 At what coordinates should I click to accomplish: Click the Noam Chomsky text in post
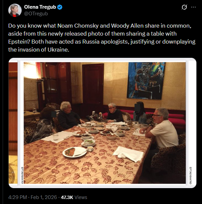click(x=78, y=26)
